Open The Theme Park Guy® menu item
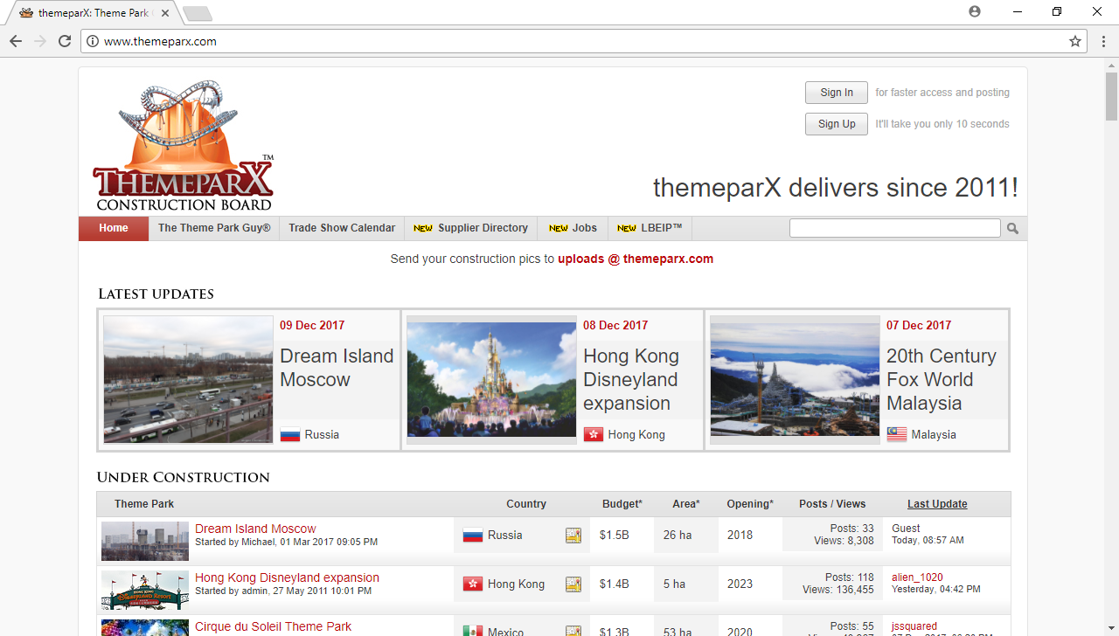 click(x=214, y=228)
